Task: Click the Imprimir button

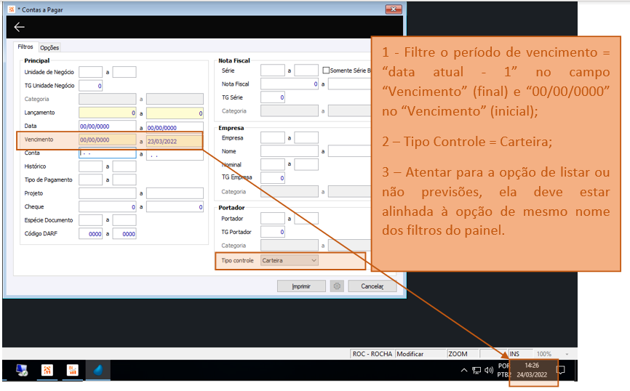Action: 301,286
